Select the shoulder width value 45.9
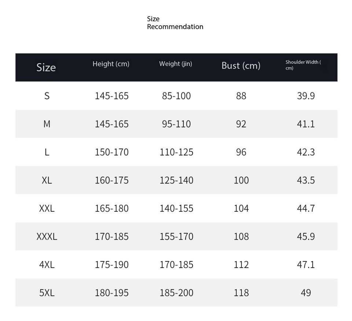352x321 pixels. point(306,237)
